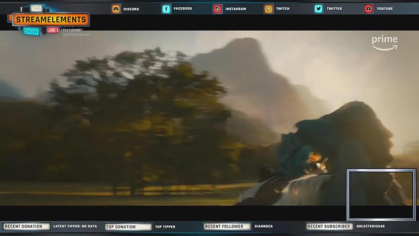
Task: Click the RECENT FOLLOWER label
Action: click(x=227, y=226)
